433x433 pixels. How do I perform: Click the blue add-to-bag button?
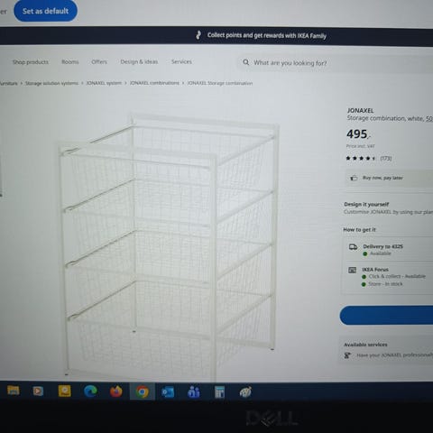click(x=386, y=315)
